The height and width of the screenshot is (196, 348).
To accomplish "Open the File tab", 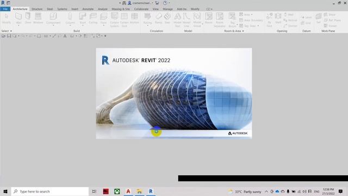I will (5, 9).
